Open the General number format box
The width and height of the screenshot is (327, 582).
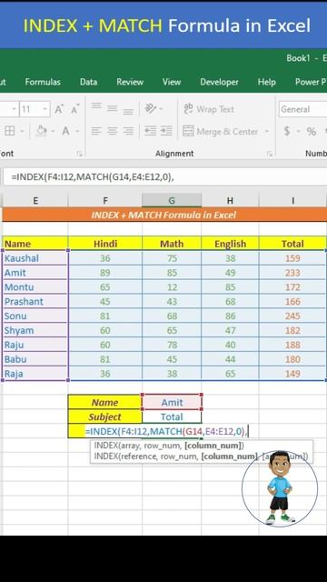(x=302, y=109)
